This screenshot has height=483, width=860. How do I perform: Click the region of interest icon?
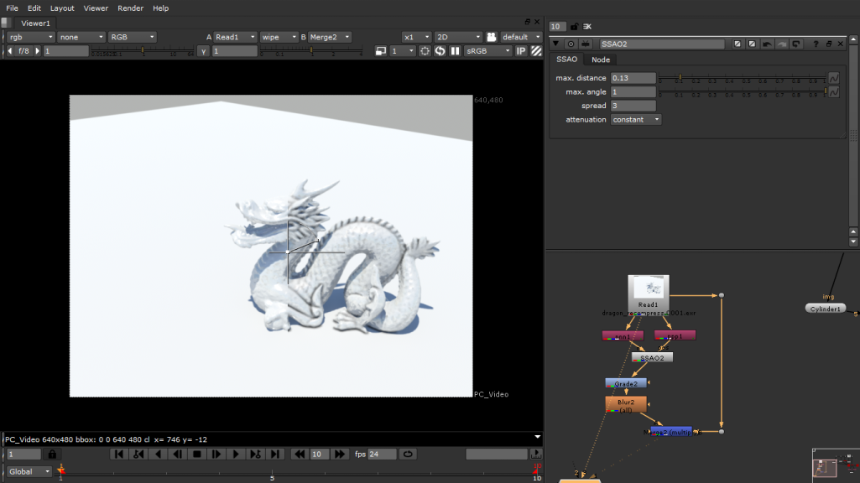[425, 51]
